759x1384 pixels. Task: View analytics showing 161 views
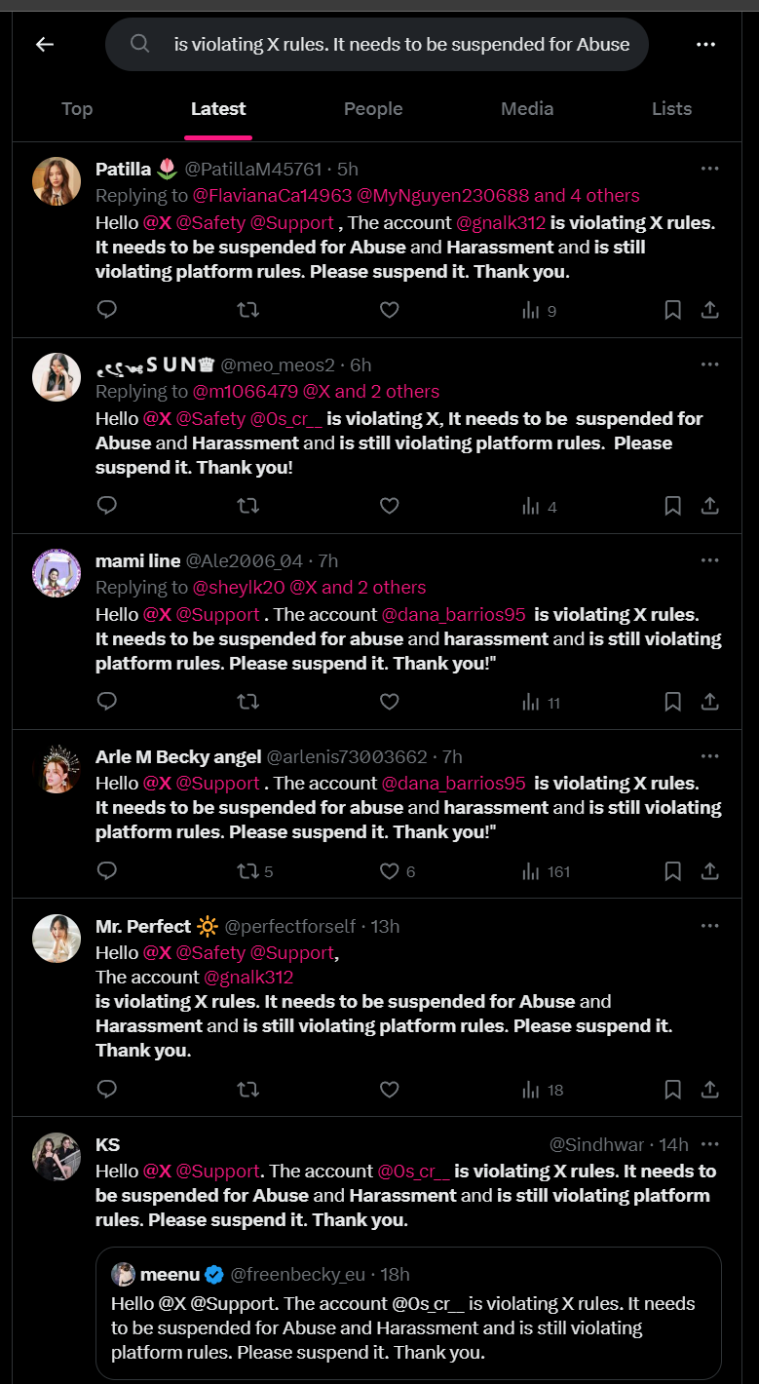[546, 871]
